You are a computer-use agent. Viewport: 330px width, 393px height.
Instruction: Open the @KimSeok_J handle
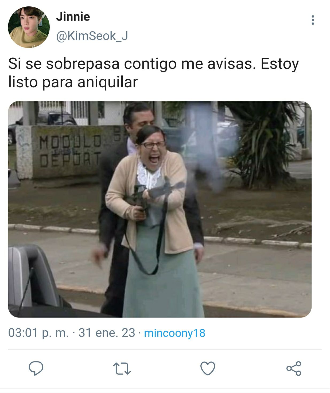92,36
